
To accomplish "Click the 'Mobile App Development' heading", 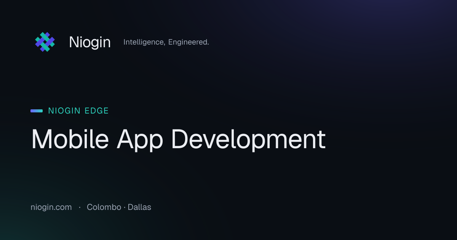I will [178, 140].
